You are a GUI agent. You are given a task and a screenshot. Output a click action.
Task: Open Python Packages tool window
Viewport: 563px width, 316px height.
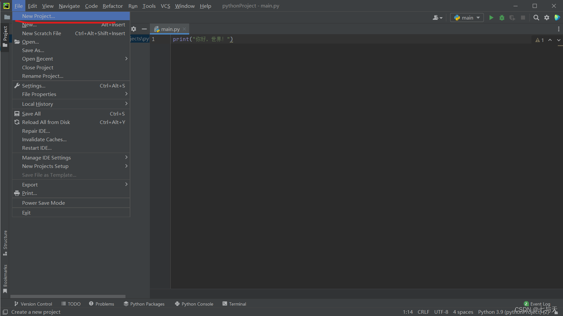click(144, 304)
